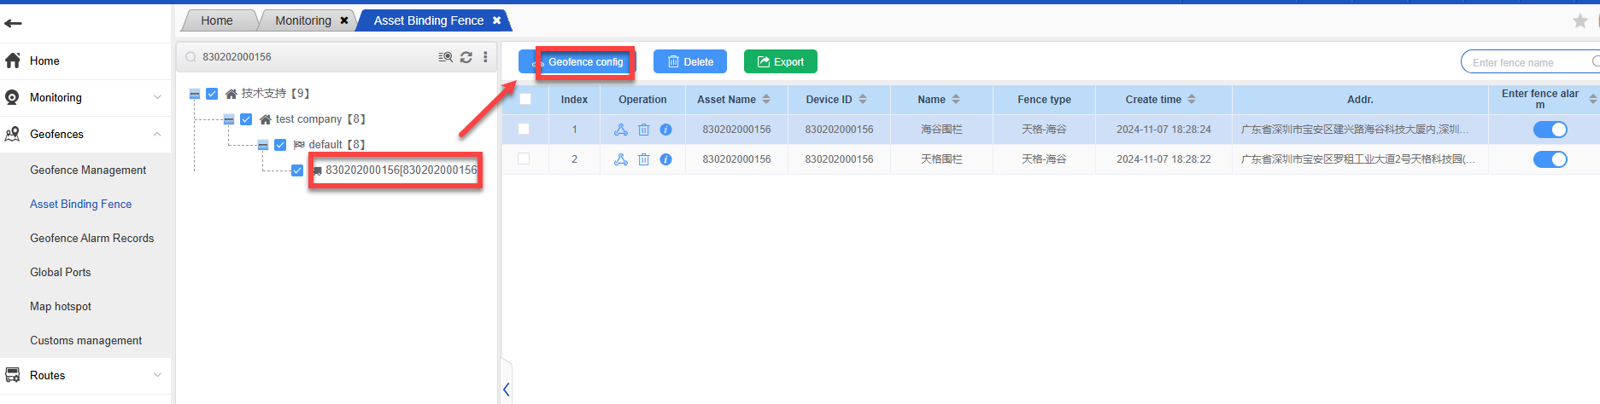Click the Enter fence name search field
The width and height of the screenshot is (1600, 404).
(1525, 62)
